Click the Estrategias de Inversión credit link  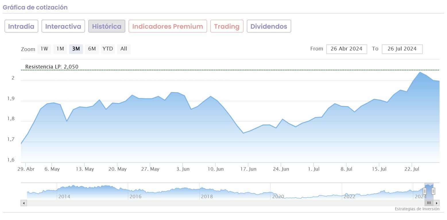coord(417,209)
